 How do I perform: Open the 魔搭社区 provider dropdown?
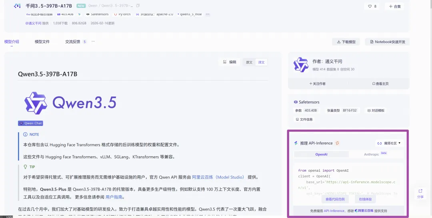[x=389, y=143]
